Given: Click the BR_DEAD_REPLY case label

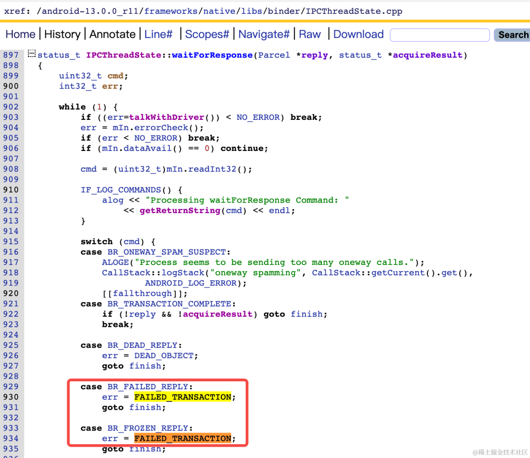Looking at the screenshot, I should coord(142,345).
